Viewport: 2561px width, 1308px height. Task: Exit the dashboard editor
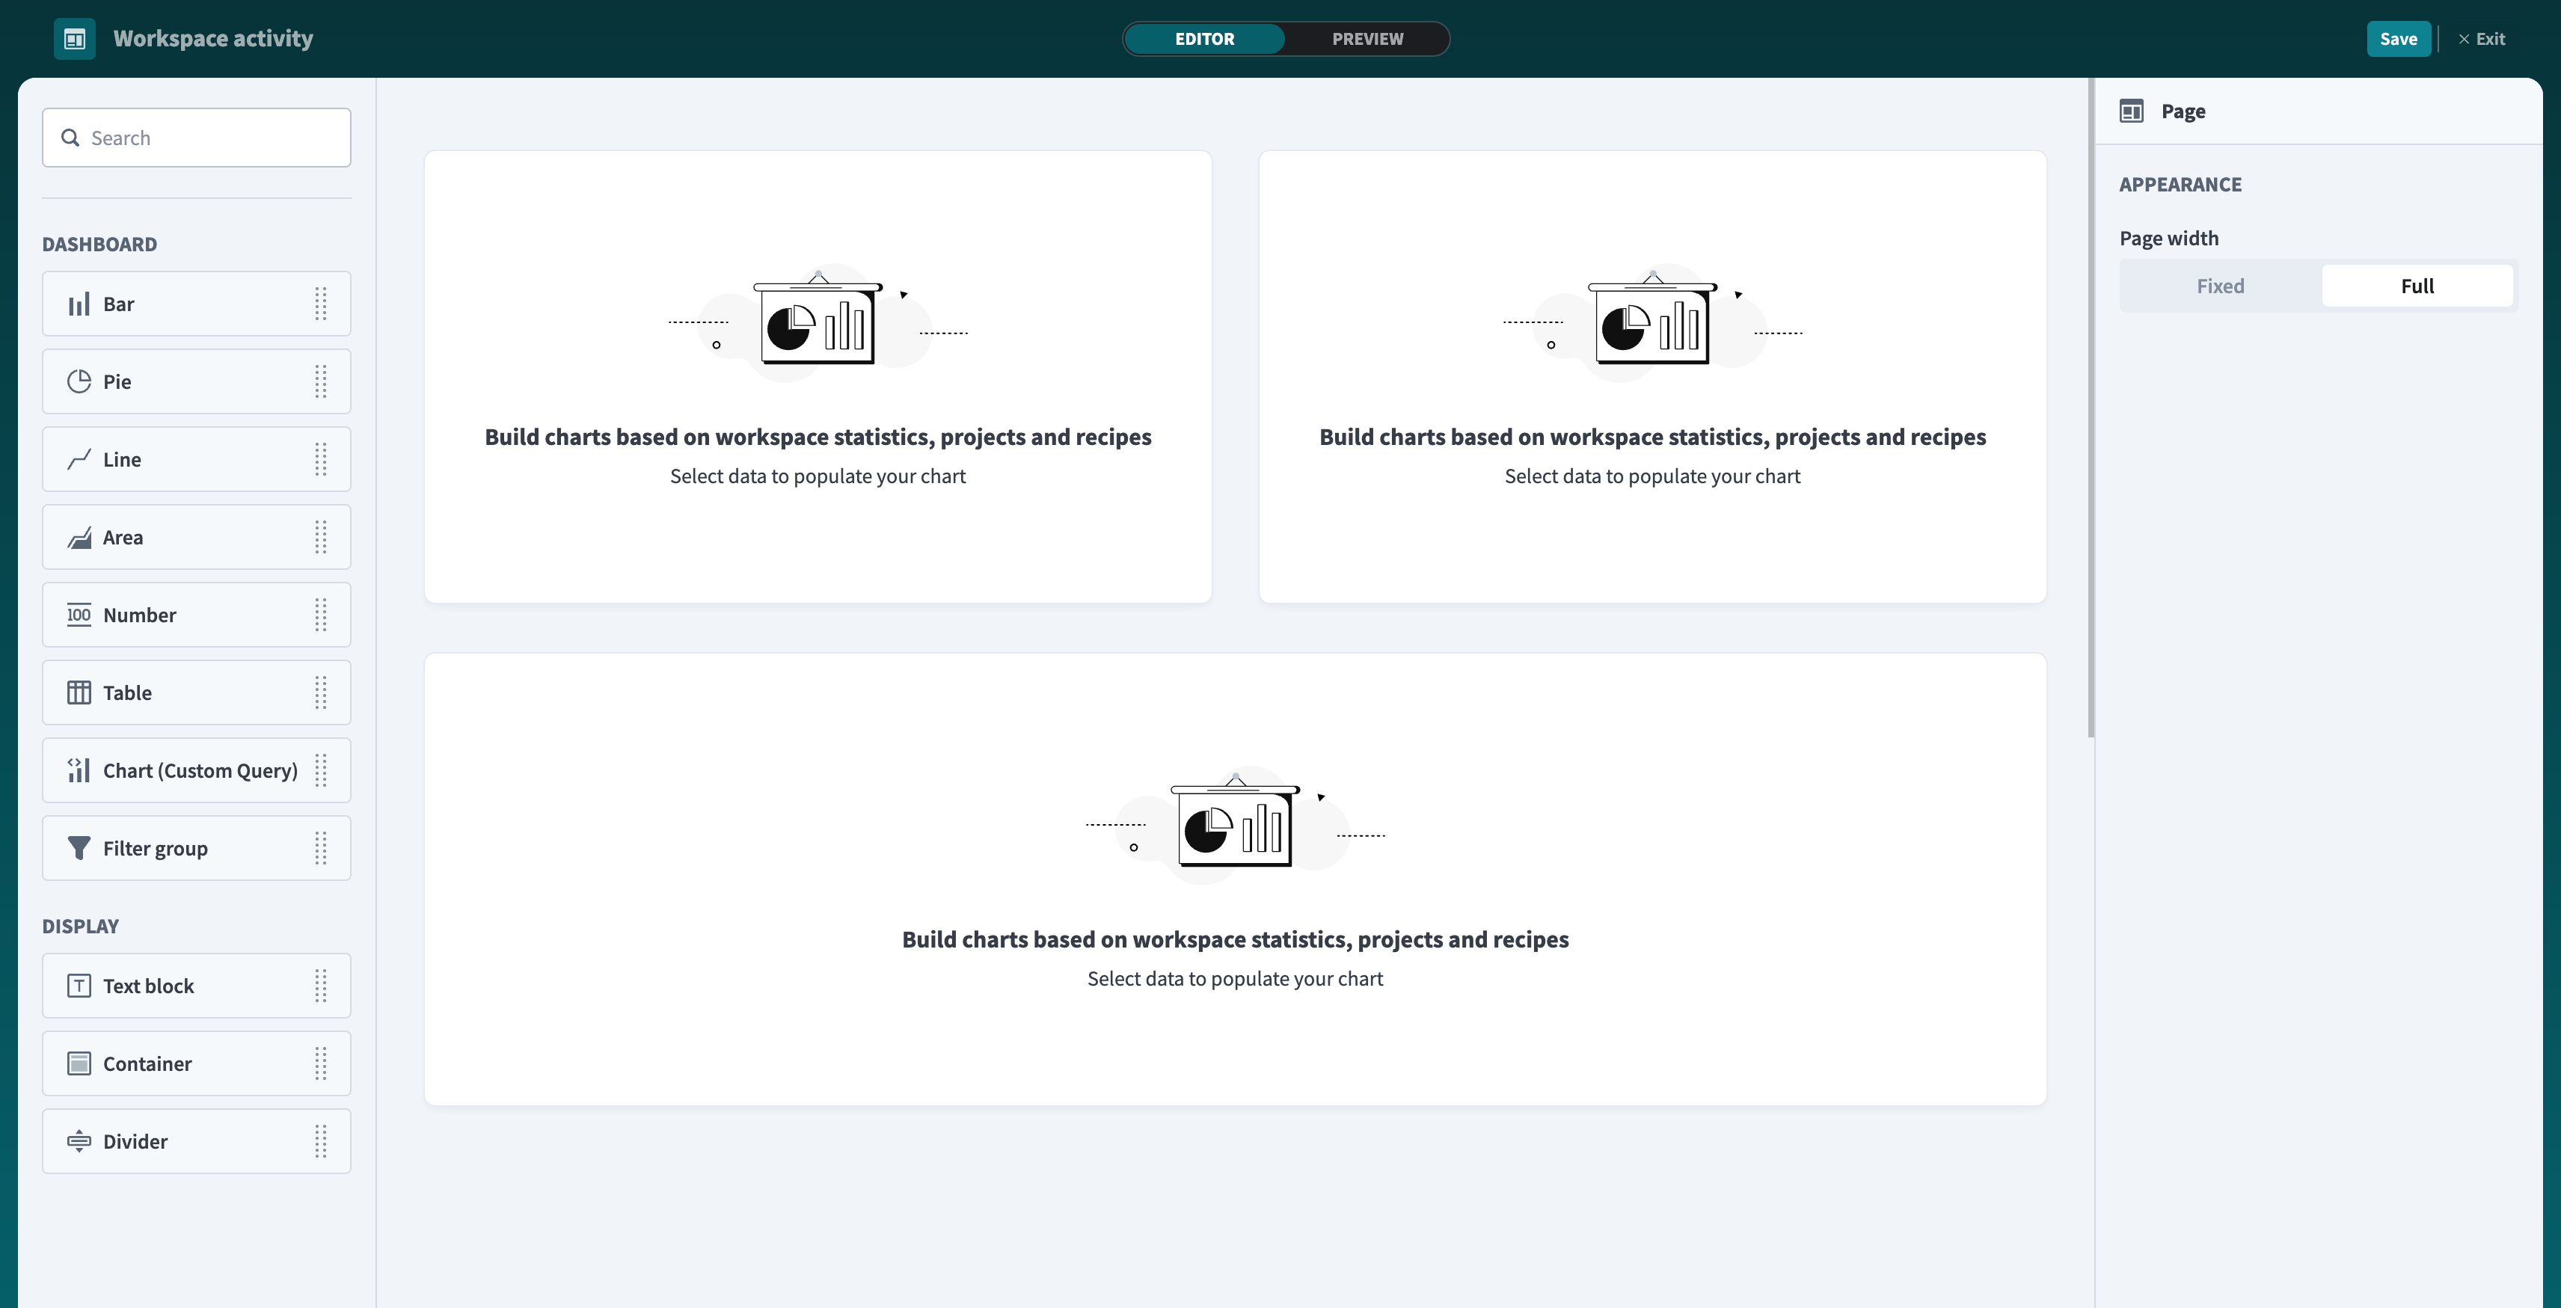tap(2482, 39)
